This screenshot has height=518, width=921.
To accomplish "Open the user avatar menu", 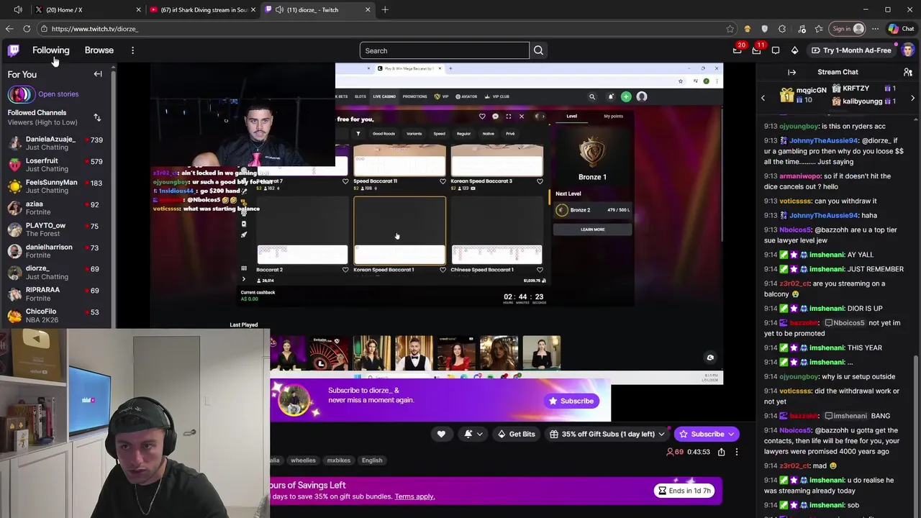I will click(908, 50).
